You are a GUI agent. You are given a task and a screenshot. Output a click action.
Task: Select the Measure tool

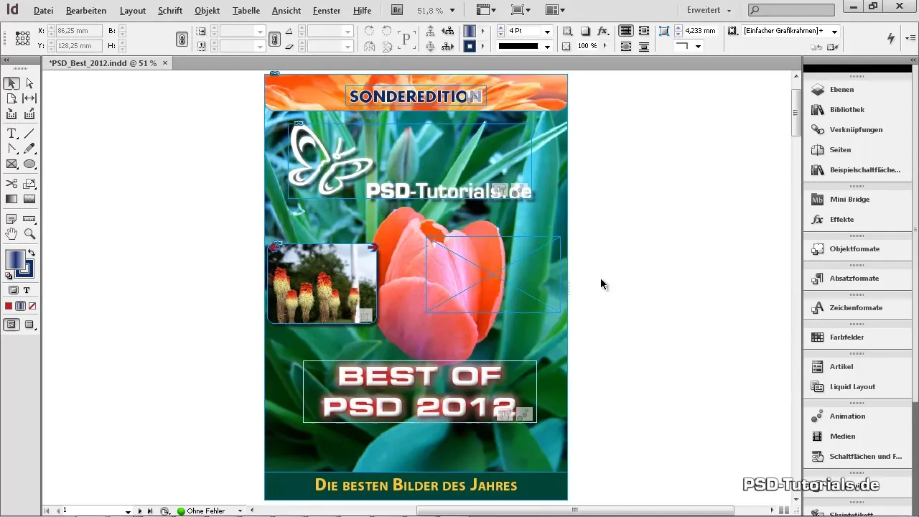29,219
